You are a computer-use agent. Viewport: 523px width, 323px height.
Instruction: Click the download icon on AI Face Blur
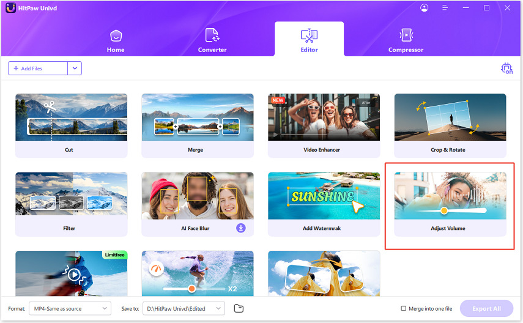pyautogui.click(x=241, y=228)
